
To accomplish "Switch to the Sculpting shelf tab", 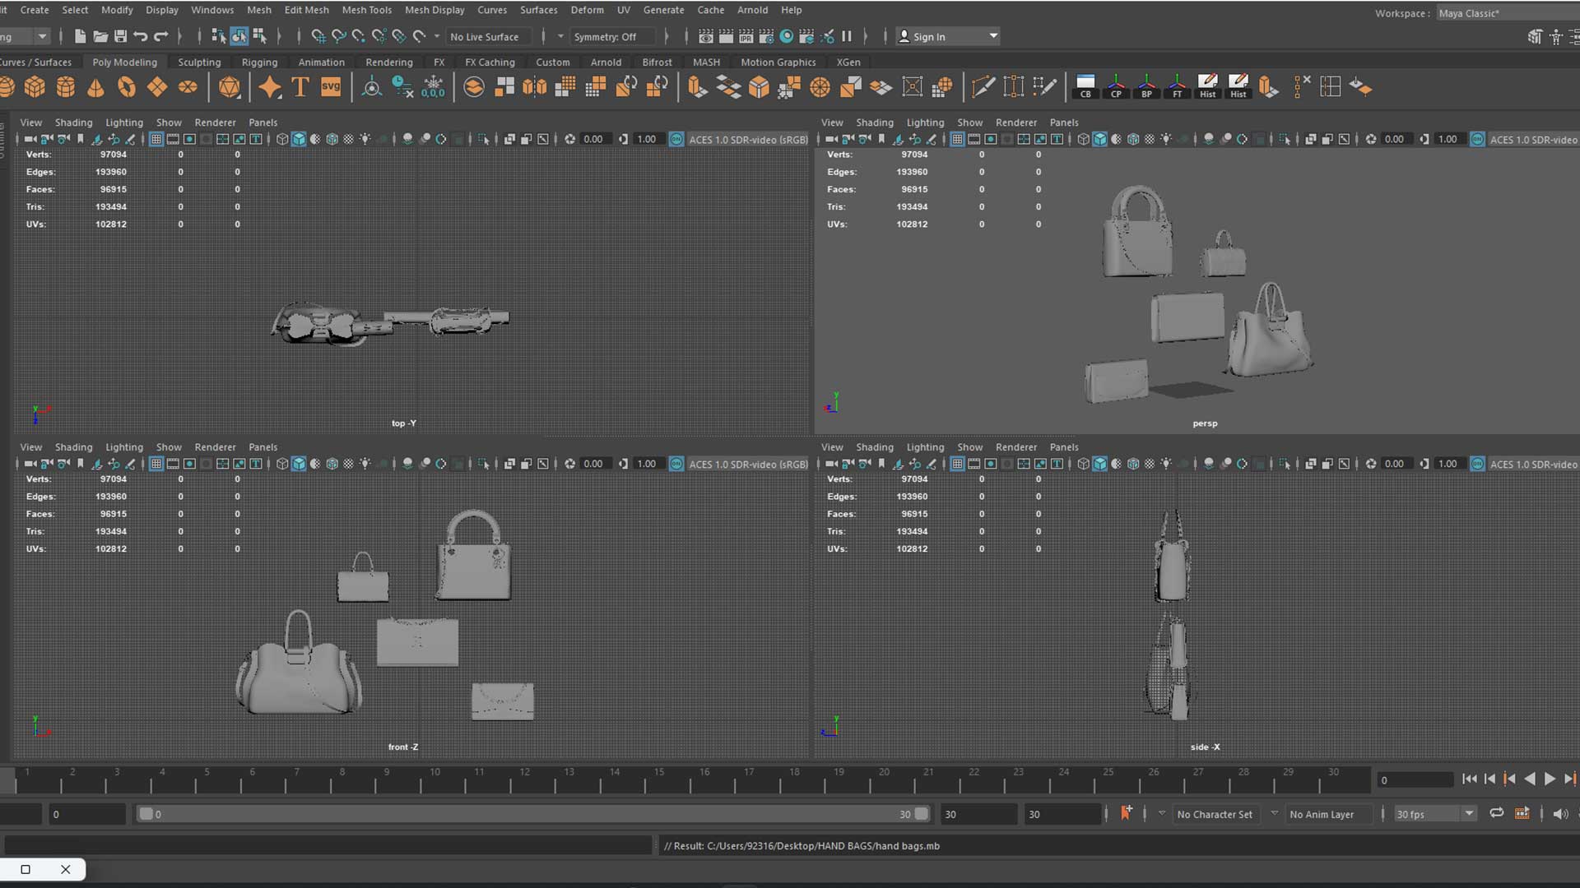I will point(199,62).
